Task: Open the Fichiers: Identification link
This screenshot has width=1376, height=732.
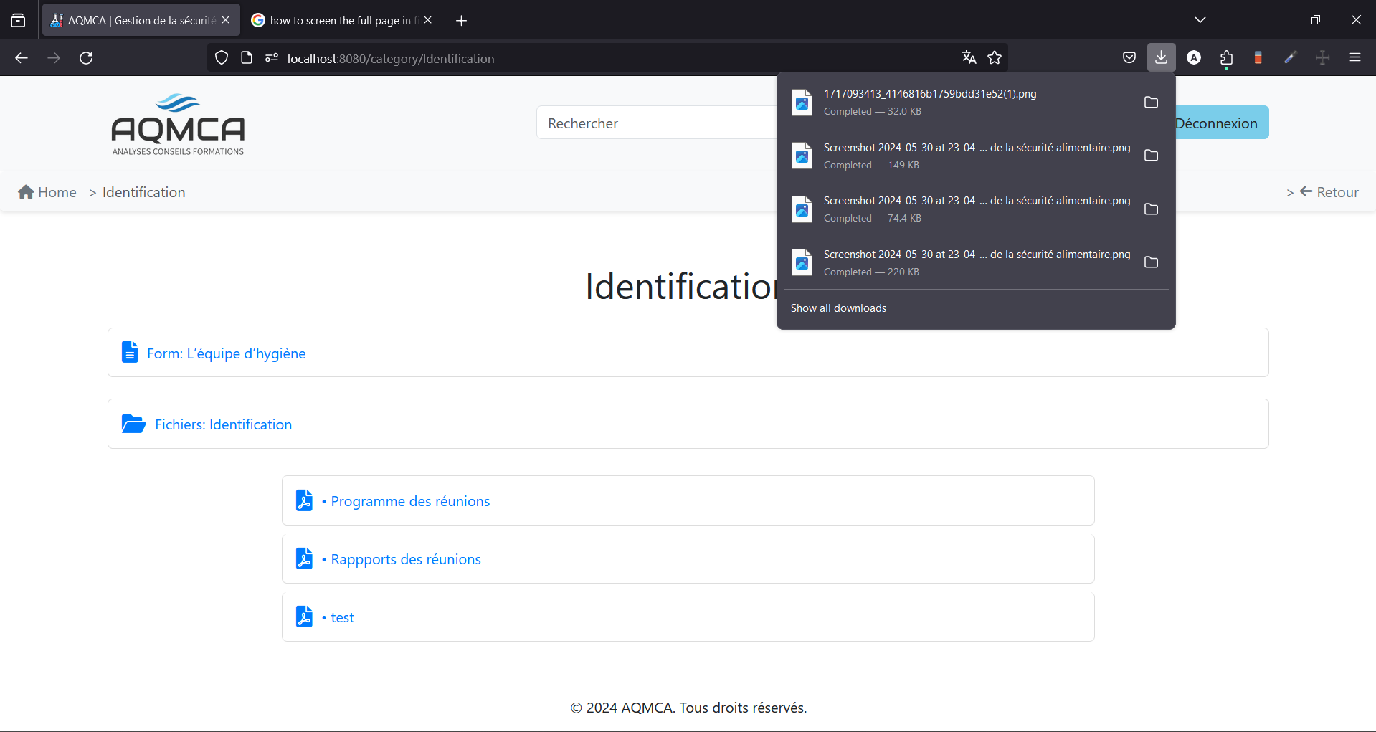Action: pyautogui.click(x=223, y=424)
